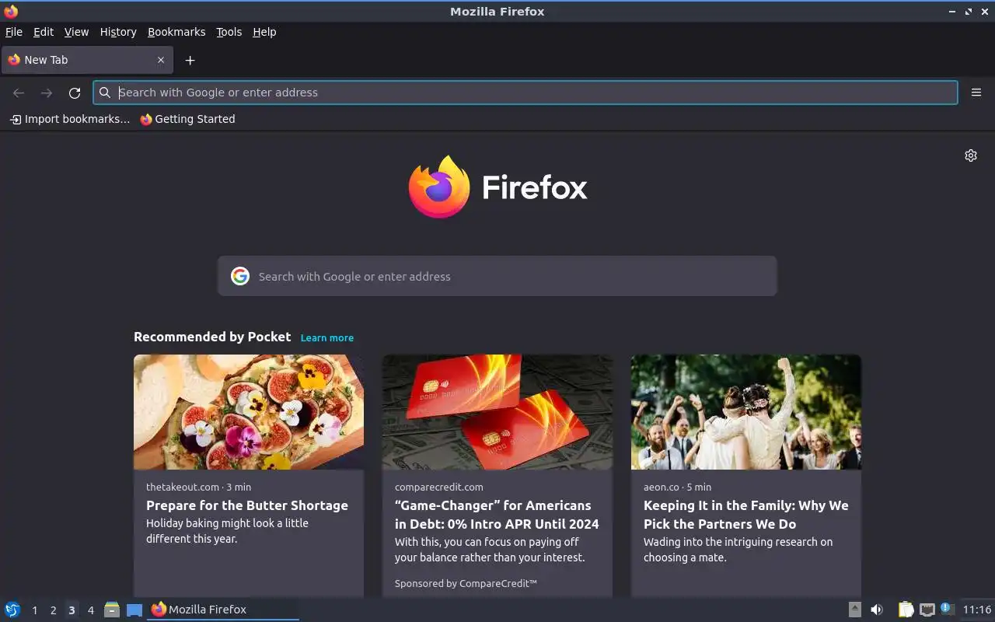The width and height of the screenshot is (995, 622).
Task: Click the magnifier icon in the address bar
Action: (105, 93)
